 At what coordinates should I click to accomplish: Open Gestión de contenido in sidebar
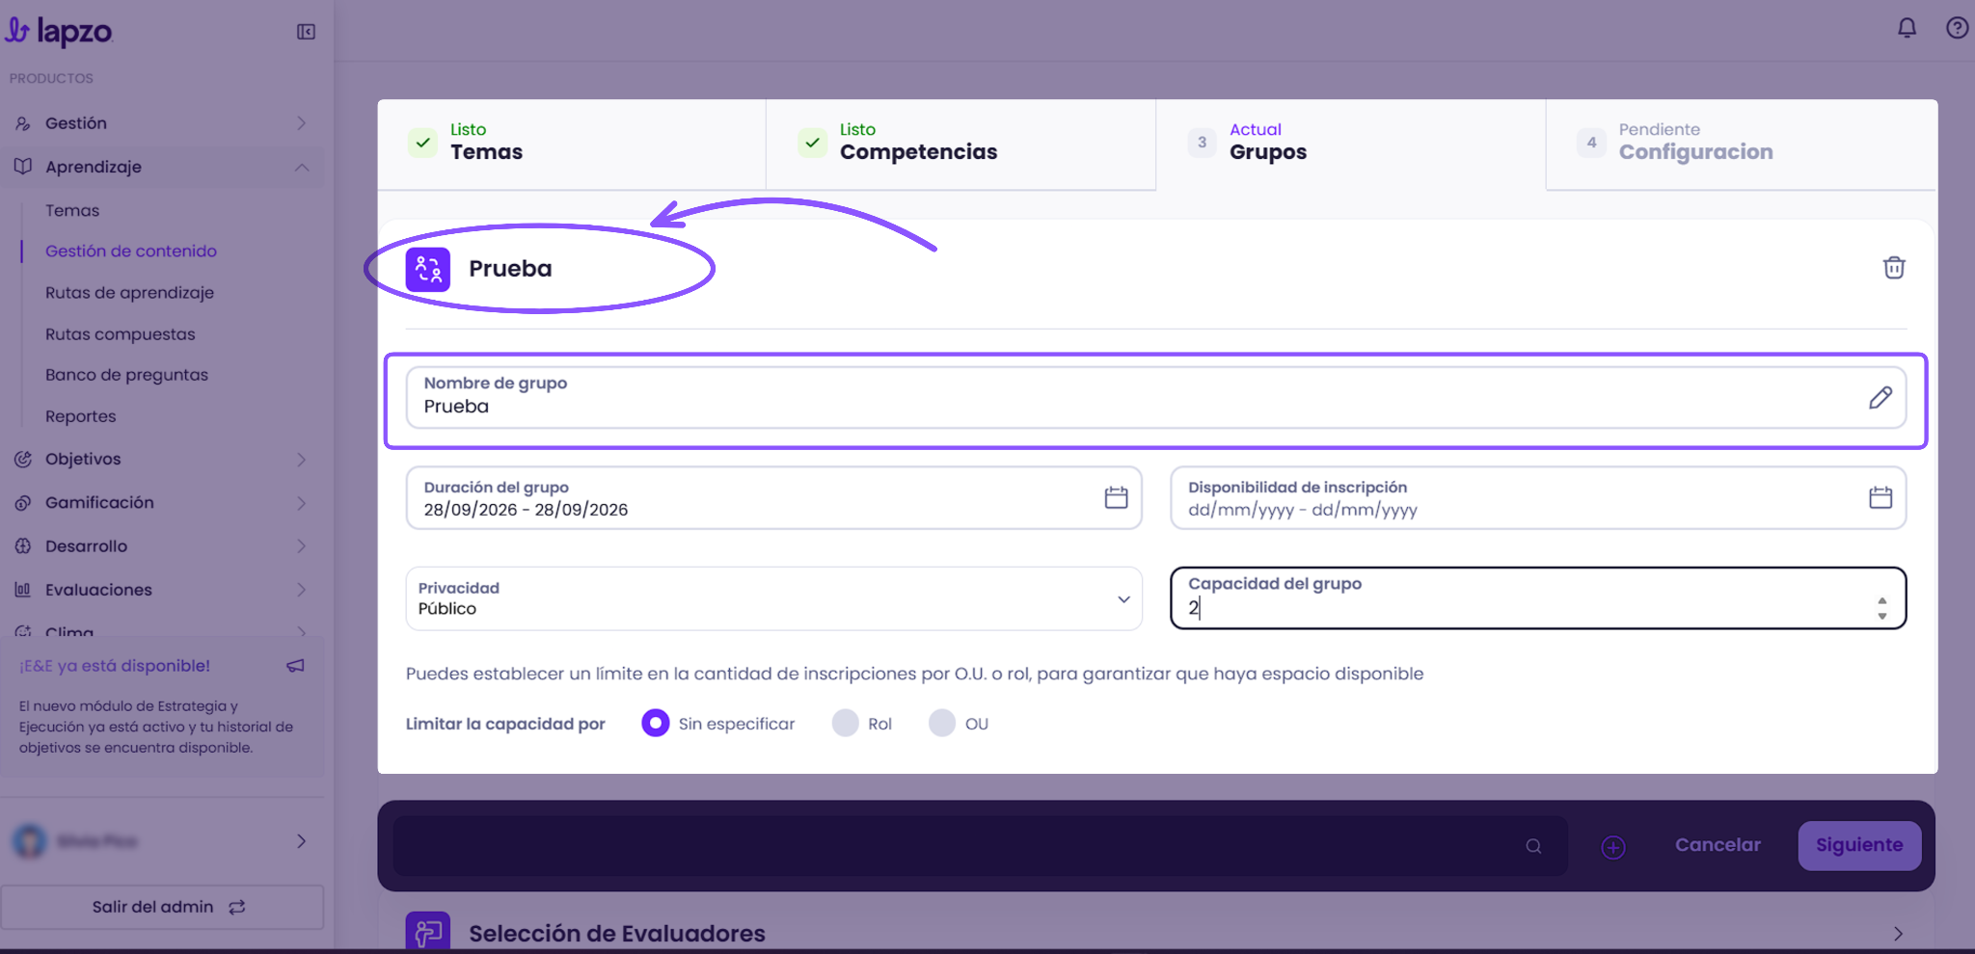pos(131,251)
